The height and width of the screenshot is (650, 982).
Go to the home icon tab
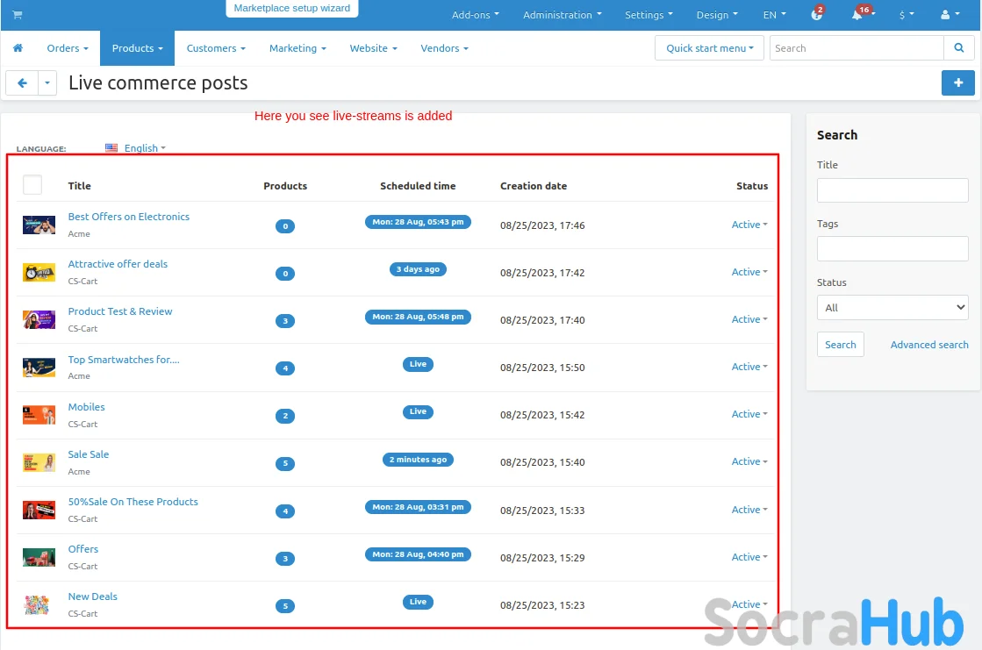(x=18, y=48)
